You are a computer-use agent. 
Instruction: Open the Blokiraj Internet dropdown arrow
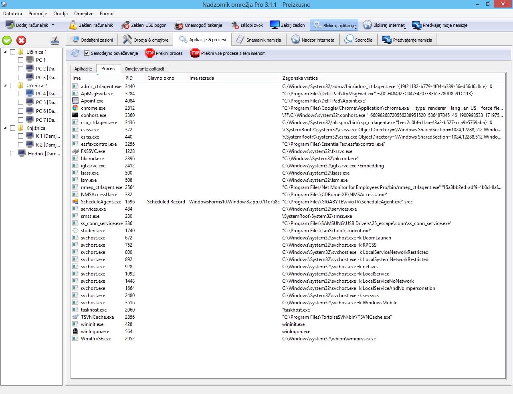point(405,28)
